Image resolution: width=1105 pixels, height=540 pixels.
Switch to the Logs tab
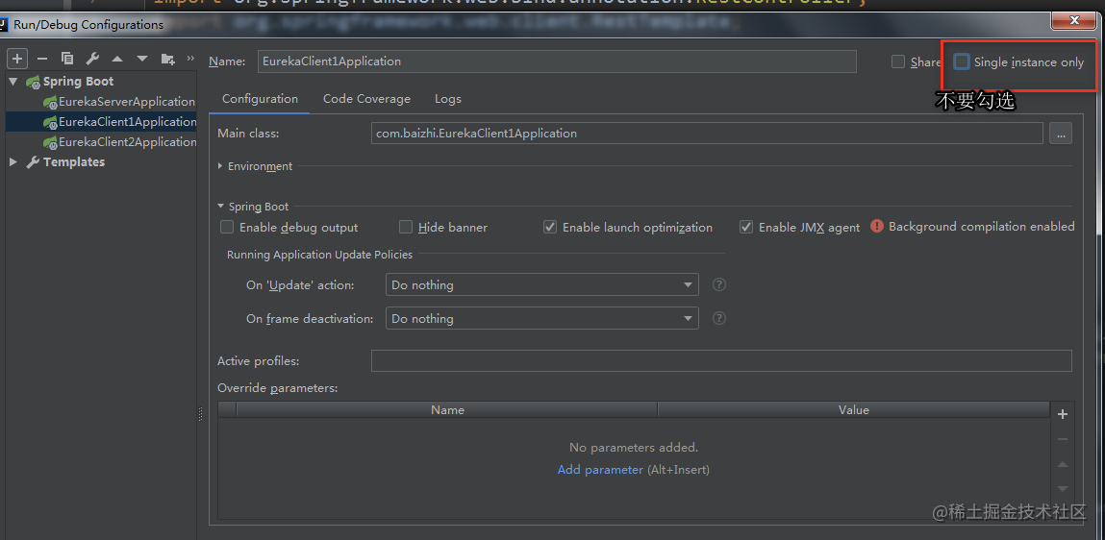[448, 99]
